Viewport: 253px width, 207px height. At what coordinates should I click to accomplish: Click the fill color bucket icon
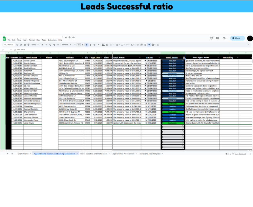tap(103, 44)
